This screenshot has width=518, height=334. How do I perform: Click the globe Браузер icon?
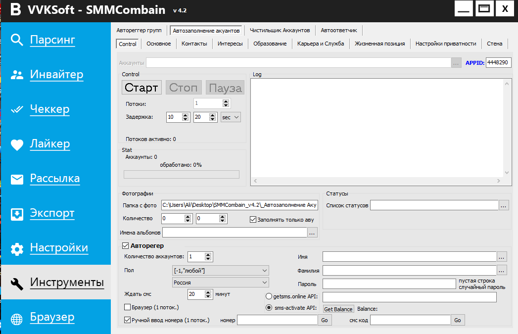(17, 318)
